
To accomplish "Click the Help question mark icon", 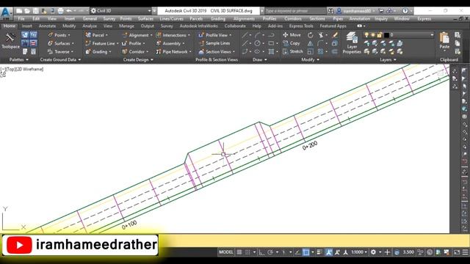I will (x=405, y=11).
